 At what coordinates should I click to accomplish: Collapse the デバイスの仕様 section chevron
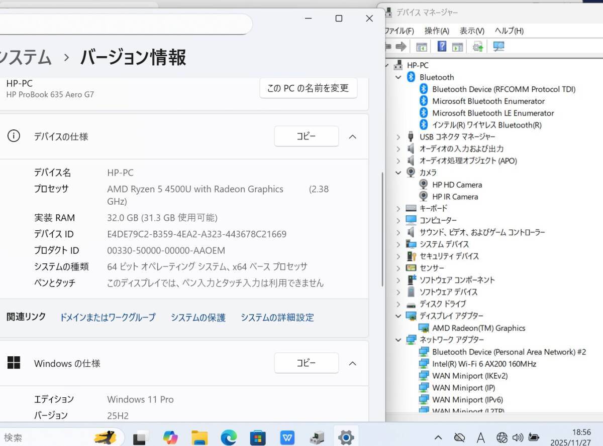[x=353, y=136]
